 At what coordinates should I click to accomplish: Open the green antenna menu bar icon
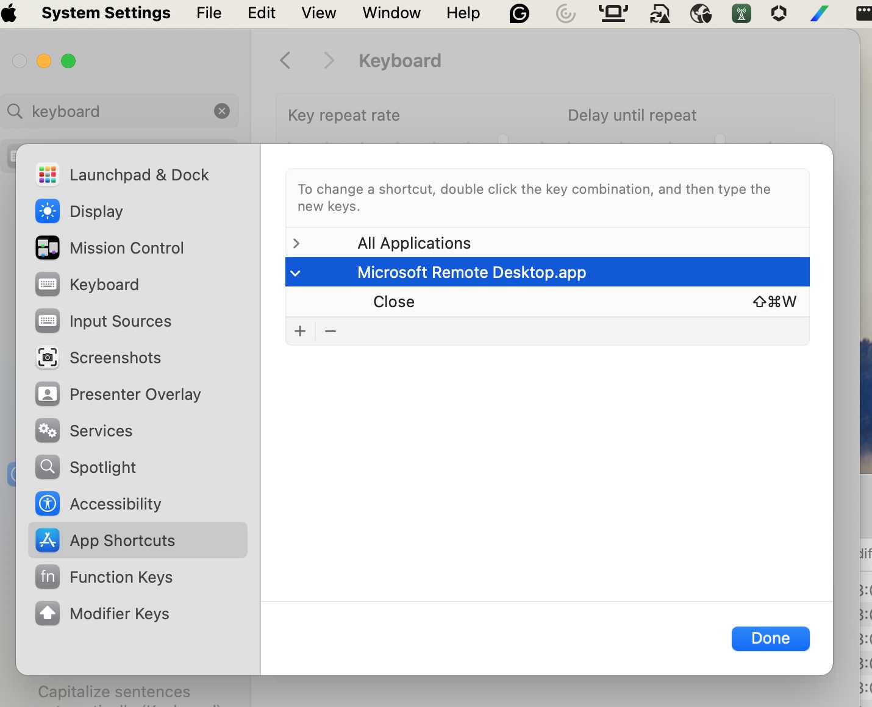coord(742,13)
